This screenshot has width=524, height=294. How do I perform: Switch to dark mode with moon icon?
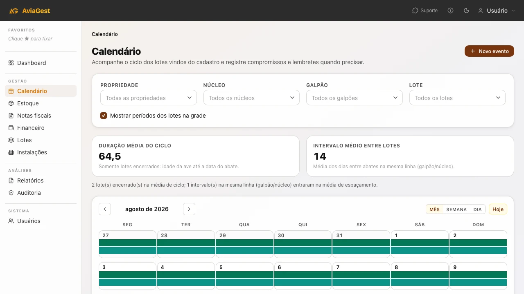(466, 11)
